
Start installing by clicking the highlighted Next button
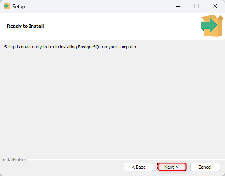point(172,167)
